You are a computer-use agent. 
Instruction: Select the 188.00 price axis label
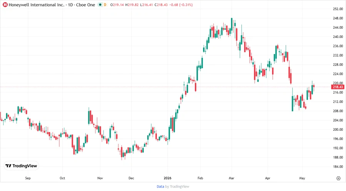click(338, 157)
